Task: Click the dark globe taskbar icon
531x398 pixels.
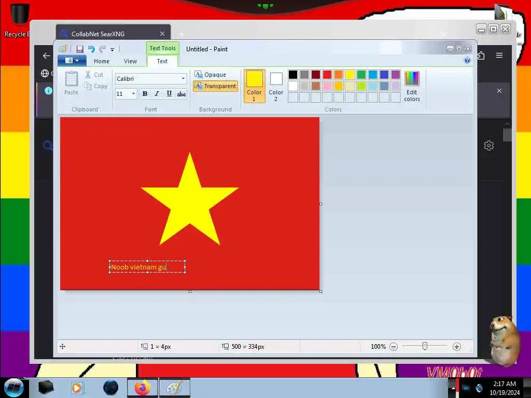Action: (111, 388)
